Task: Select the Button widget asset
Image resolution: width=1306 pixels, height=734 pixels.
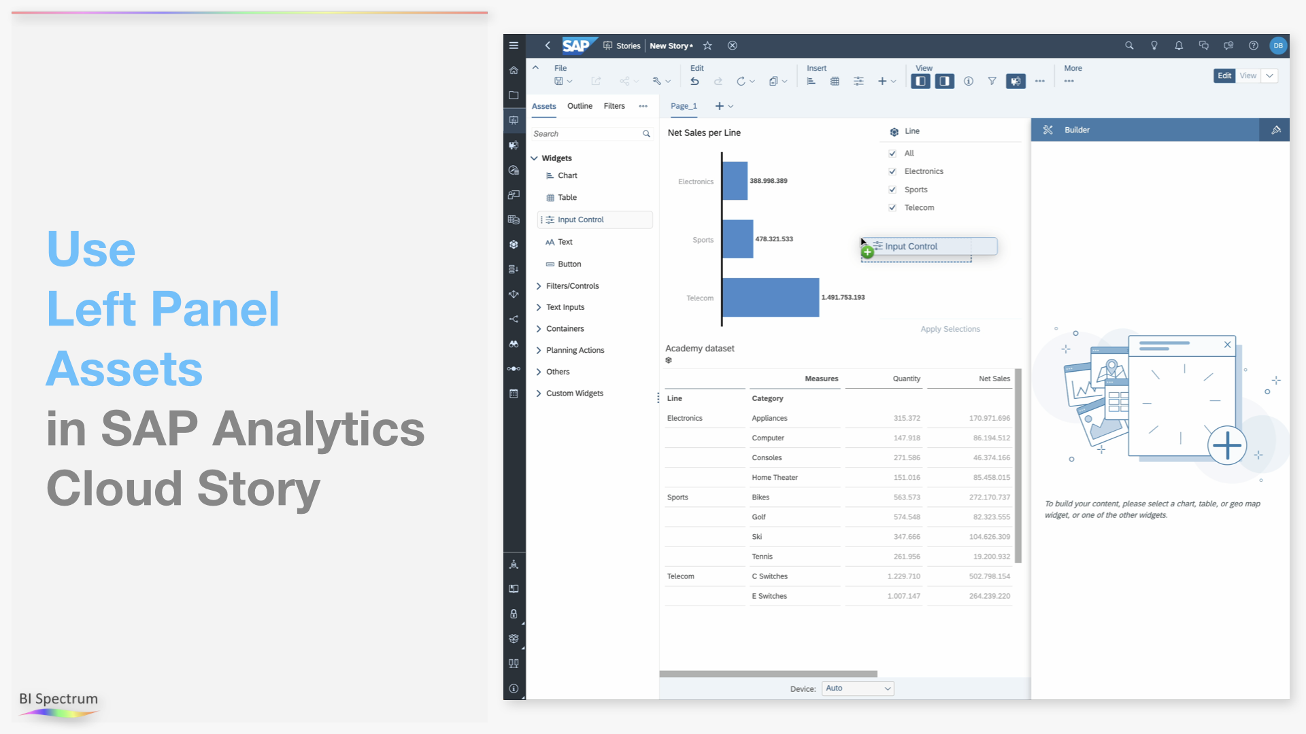Action: coord(569,264)
